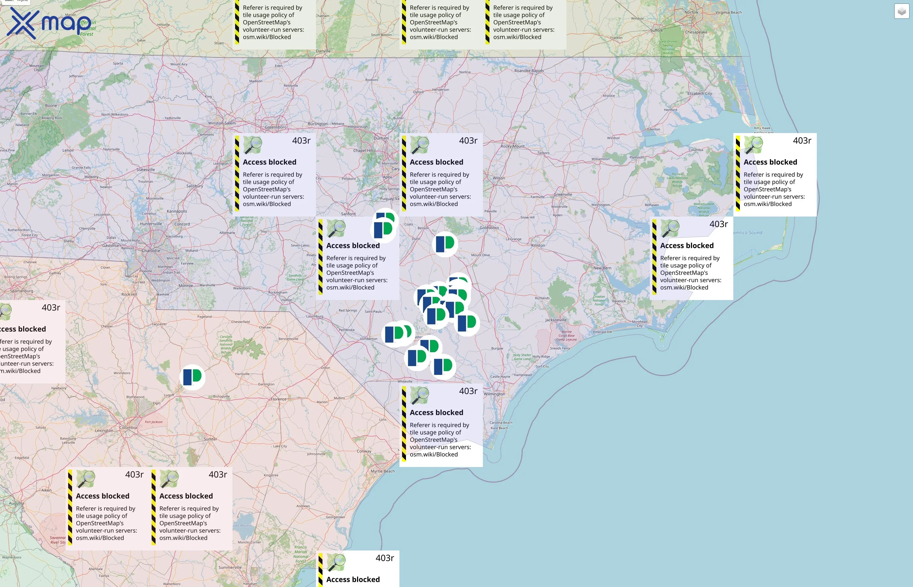Click the Kannapolis label

tap(177, 211)
